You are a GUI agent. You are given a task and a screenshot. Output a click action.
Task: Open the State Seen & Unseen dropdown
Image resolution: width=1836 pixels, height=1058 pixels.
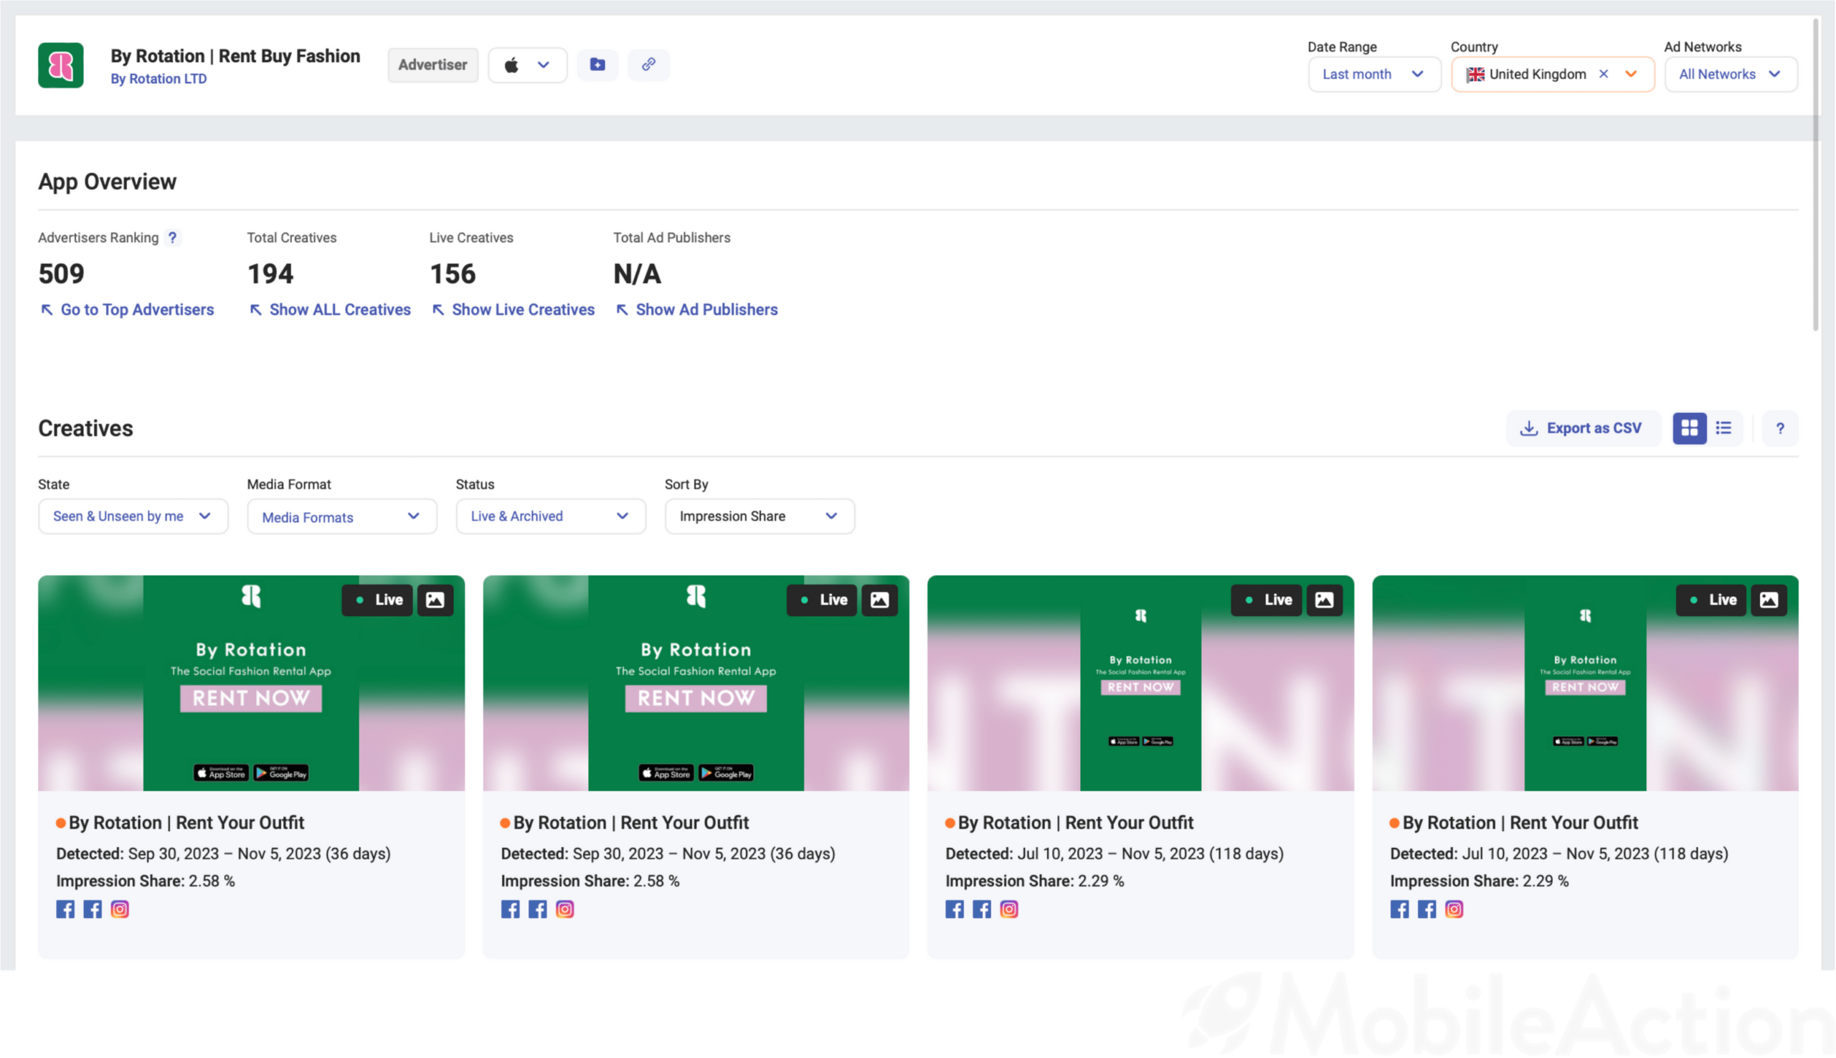point(133,516)
